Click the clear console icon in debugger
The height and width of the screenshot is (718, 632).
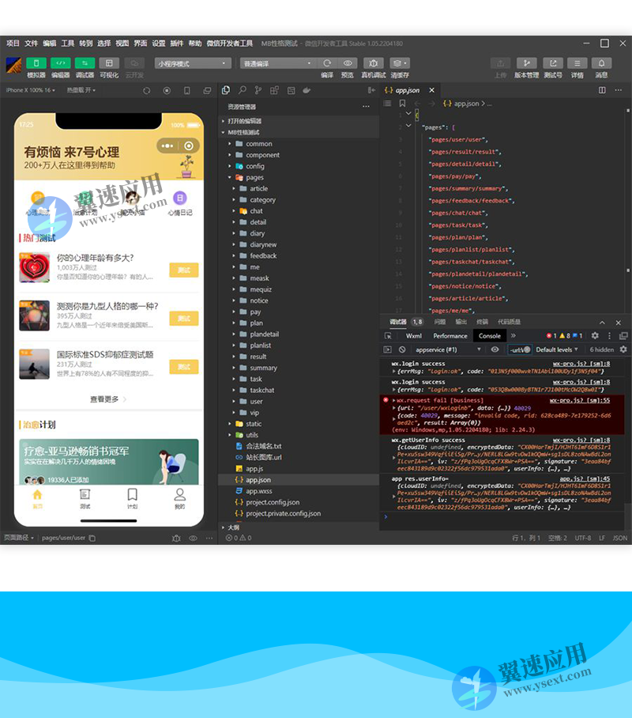point(401,348)
